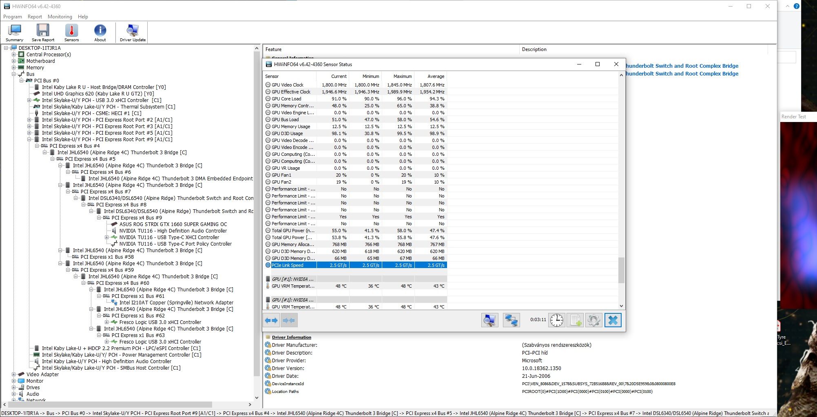Select Intel I210AT Copper Network Adapter
817x417 pixels.
click(x=176, y=302)
